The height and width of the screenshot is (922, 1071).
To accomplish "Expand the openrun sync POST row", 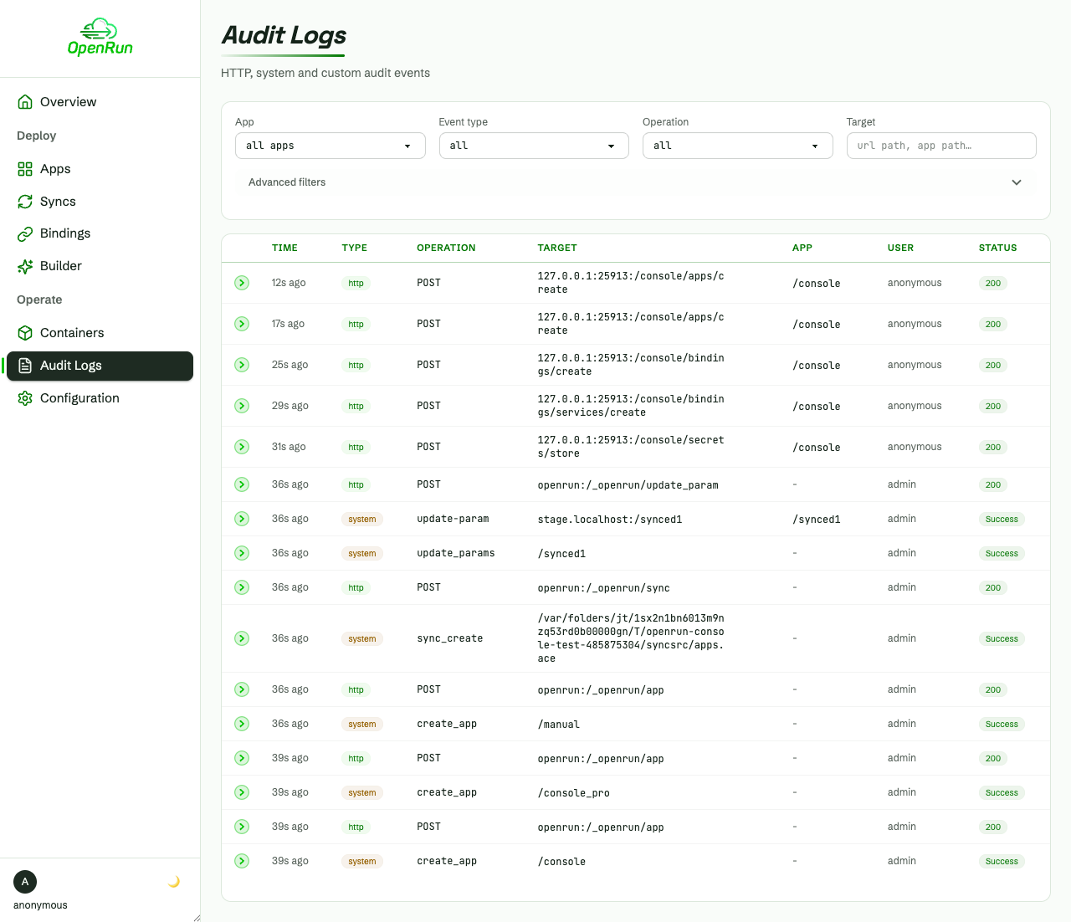I will coord(242,587).
